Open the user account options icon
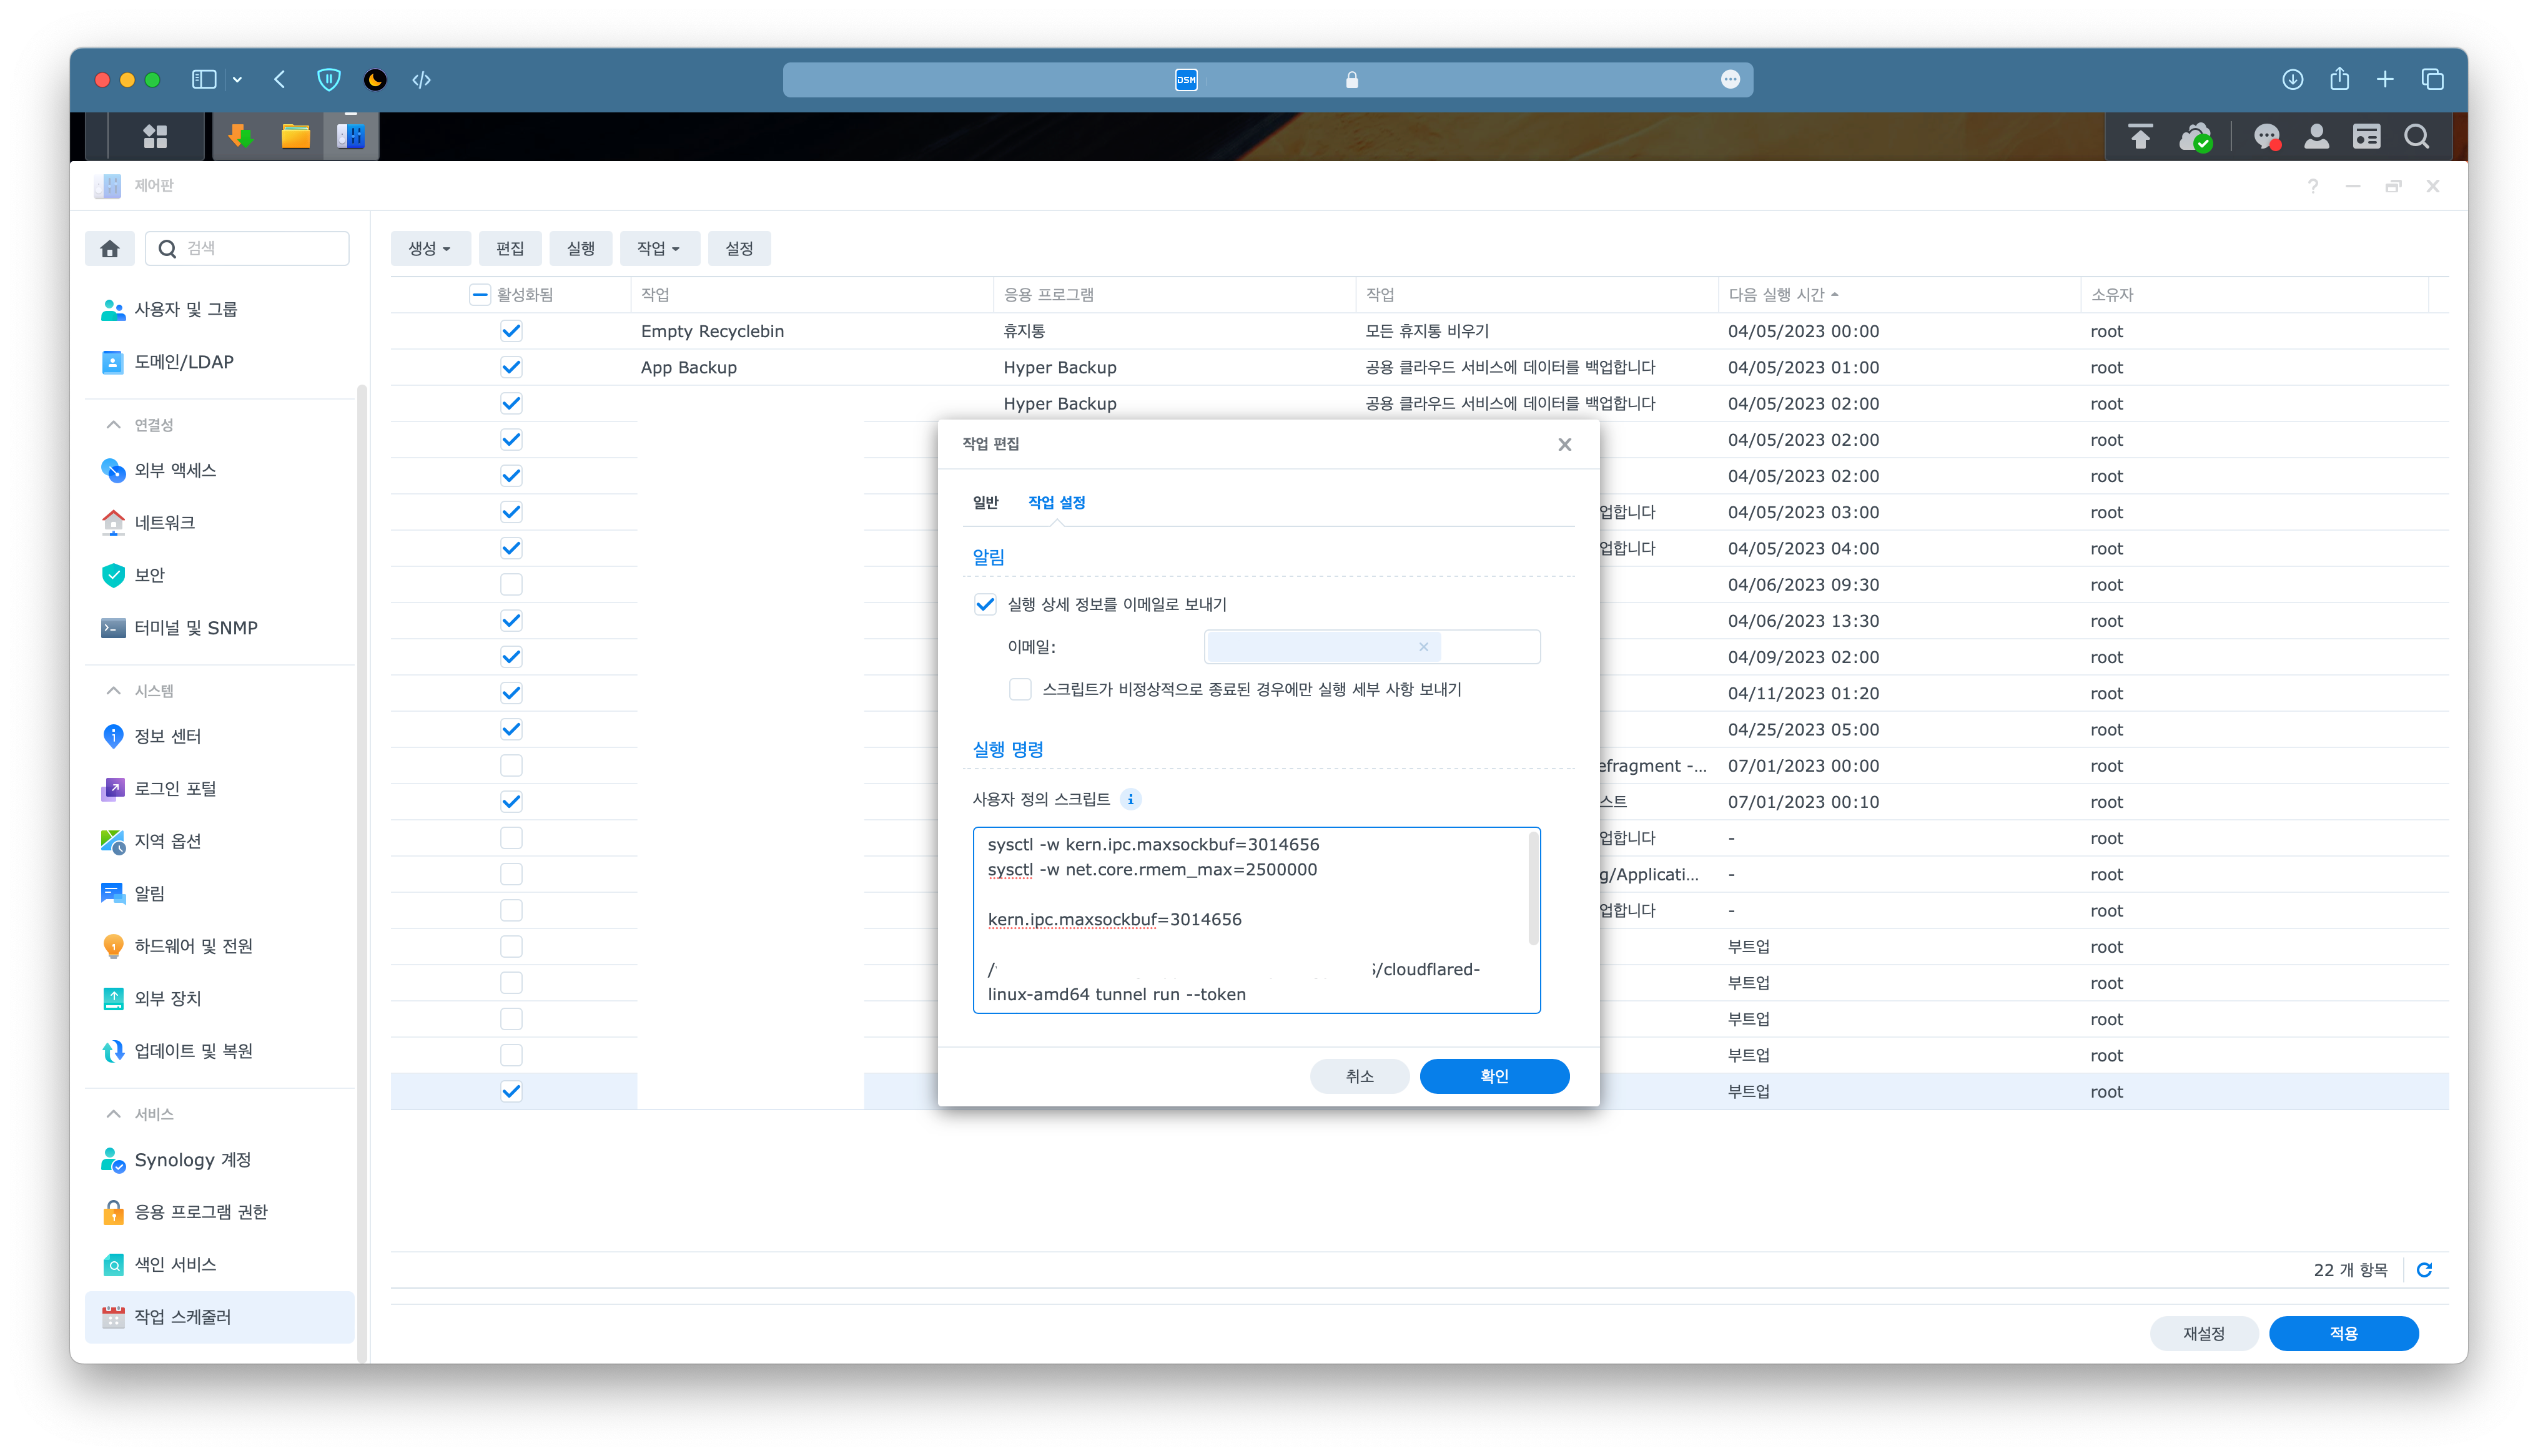Image resolution: width=2538 pixels, height=1456 pixels. [x=2316, y=137]
